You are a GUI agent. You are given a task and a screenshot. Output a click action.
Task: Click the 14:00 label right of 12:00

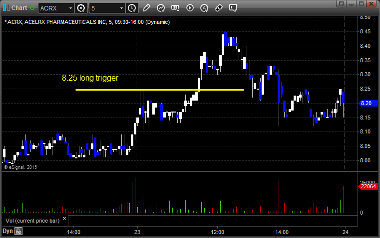(x=282, y=232)
